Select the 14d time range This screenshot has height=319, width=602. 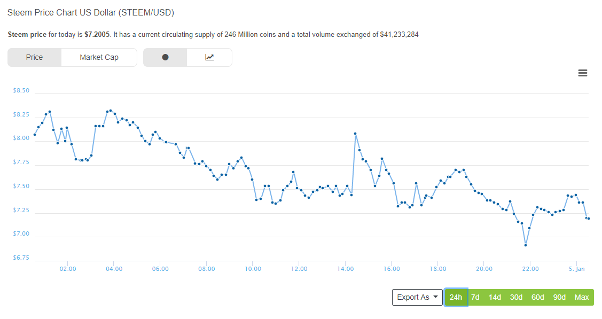[495, 297]
